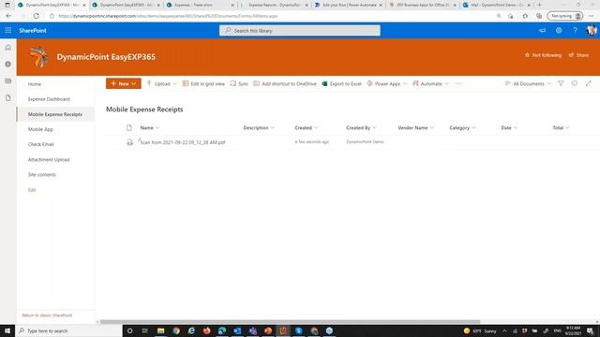Click Export to Excel
The width and height of the screenshot is (600, 337).
click(x=341, y=83)
